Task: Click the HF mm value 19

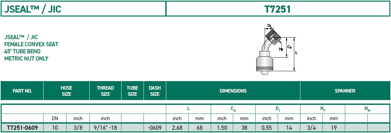Action: click(334, 127)
